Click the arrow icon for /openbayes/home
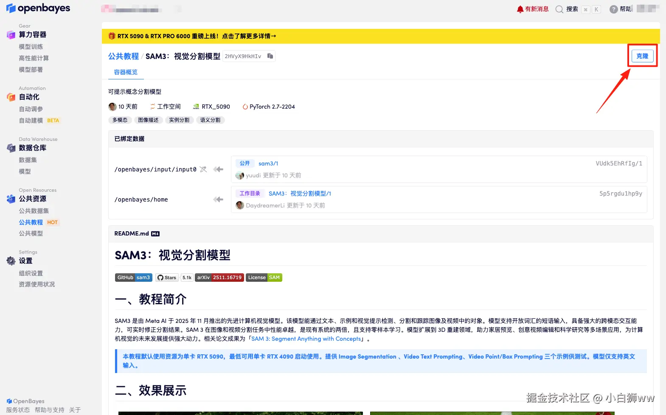666x415 pixels. (x=218, y=199)
